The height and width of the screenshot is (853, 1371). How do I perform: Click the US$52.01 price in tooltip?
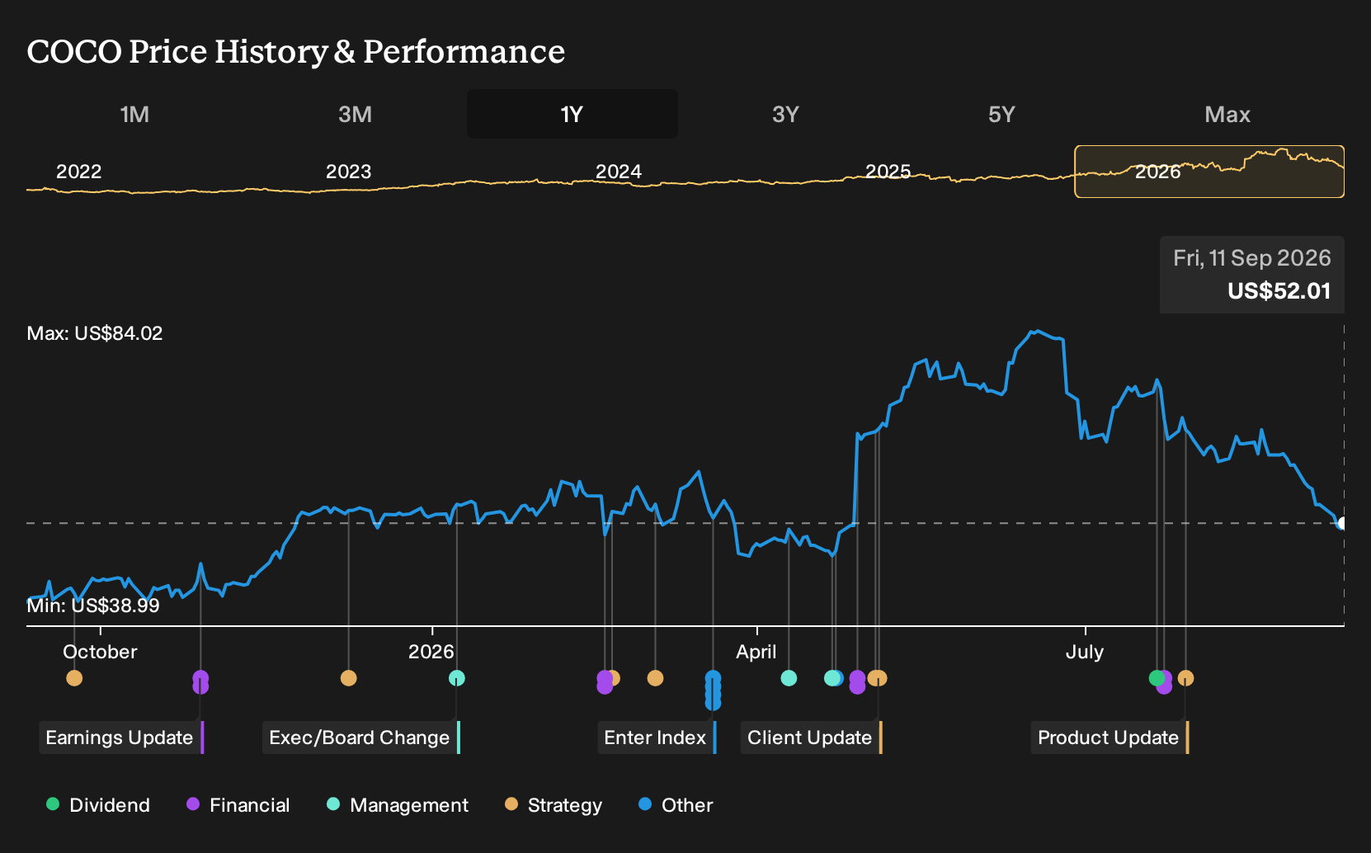(1279, 291)
